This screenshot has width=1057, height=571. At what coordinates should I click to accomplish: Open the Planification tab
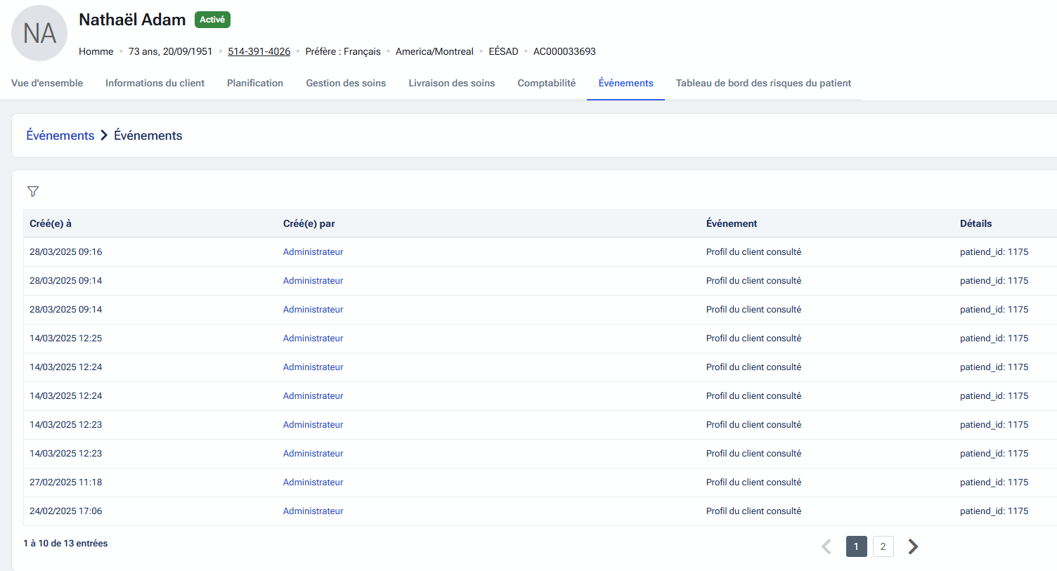255,83
